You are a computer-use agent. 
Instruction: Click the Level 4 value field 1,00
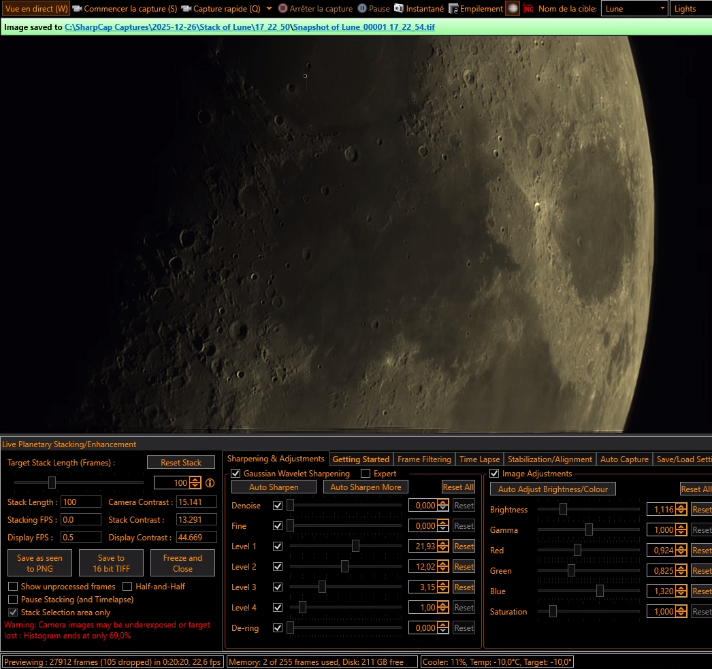pyautogui.click(x=423, y=607)
